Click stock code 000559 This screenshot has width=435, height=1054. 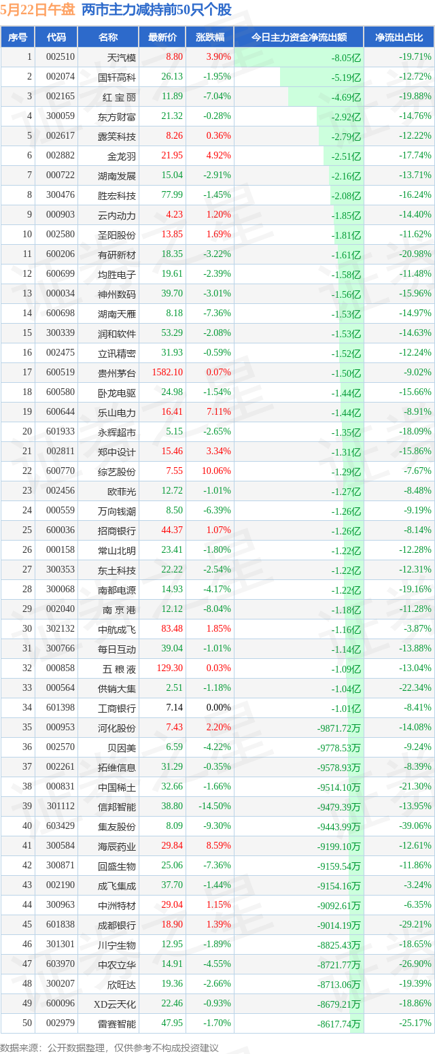(60, 511)
